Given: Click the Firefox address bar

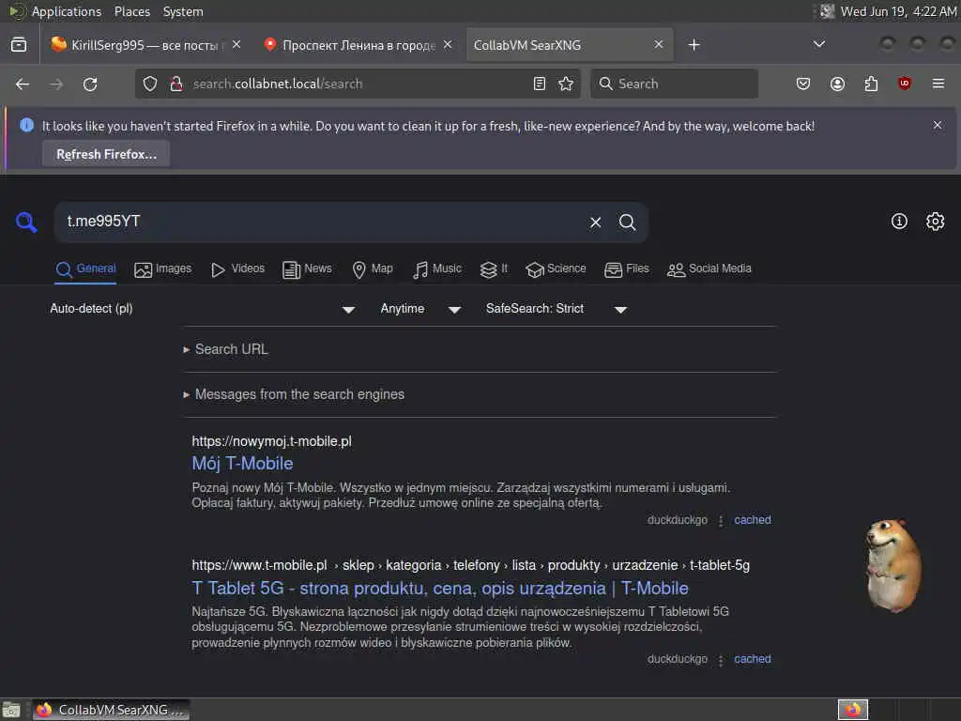Looking at the screenshot, I should (356, 84).
